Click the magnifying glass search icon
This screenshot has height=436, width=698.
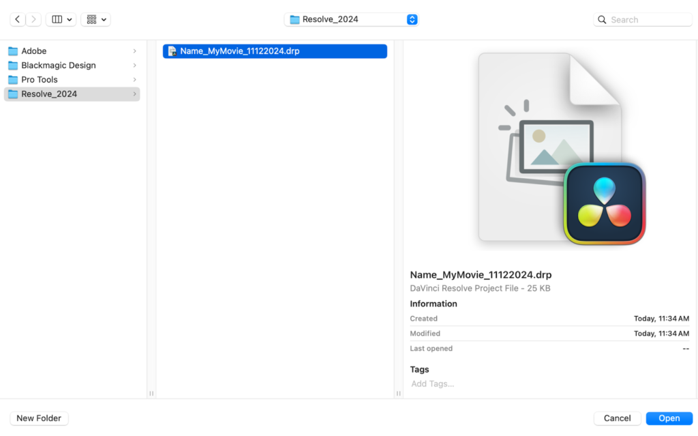point(602,20)
